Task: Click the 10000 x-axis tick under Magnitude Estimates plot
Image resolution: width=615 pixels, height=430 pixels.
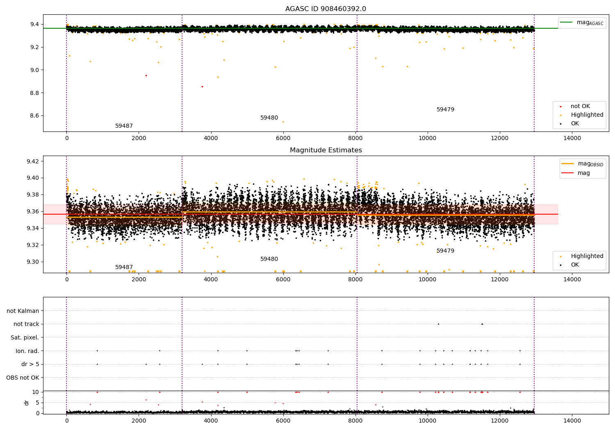Action: 428,280
